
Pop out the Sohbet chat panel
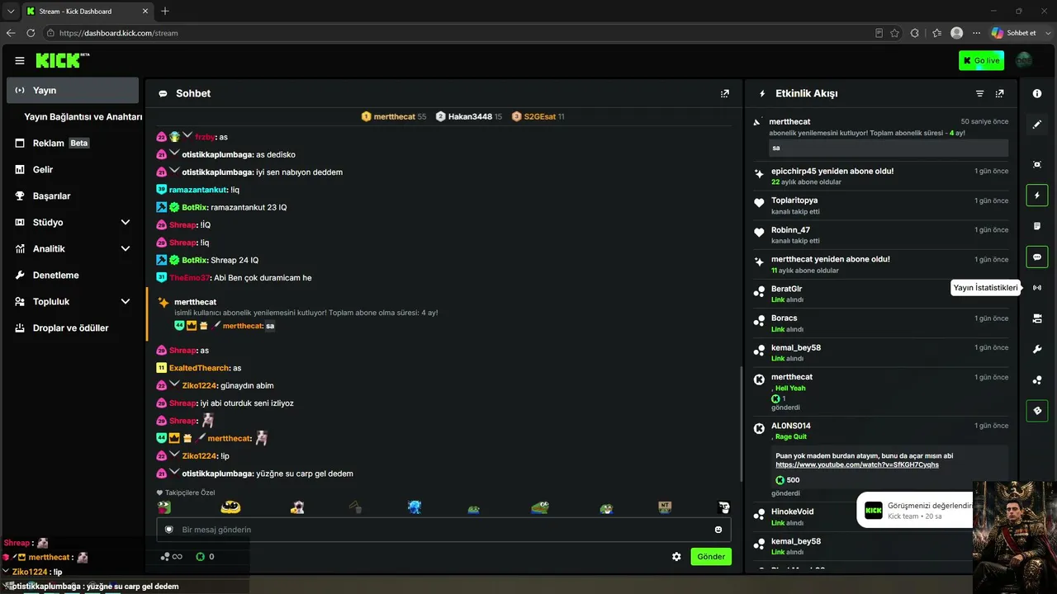pos(725,93)
